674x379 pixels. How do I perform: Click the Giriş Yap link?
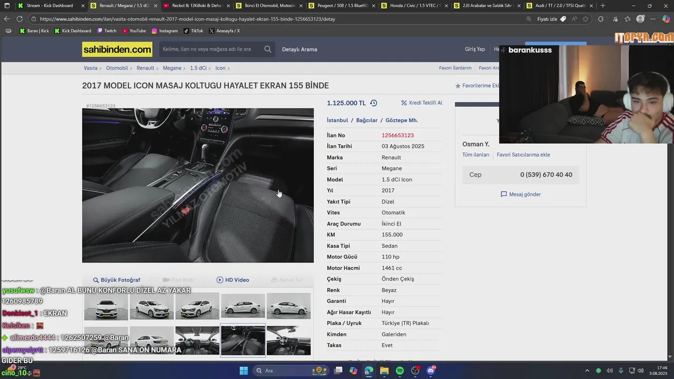(475, 49)
